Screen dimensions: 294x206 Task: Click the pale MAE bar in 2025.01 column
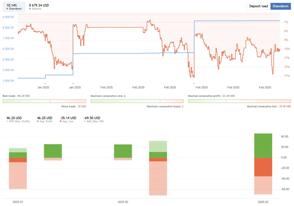pos(18,176)
